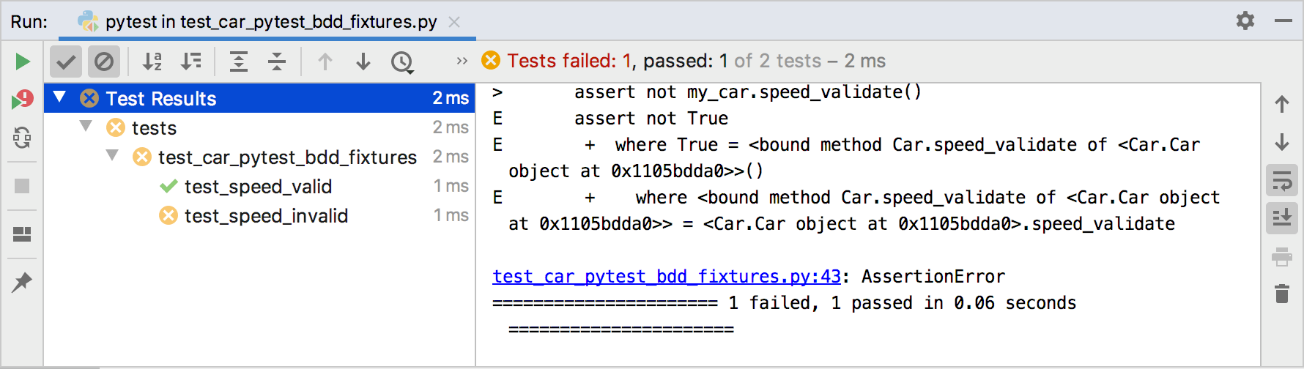Collapse test_car_pytest_bdd_fixtures node
This screenshot has height=369, width=1304.
pos(112,155)
